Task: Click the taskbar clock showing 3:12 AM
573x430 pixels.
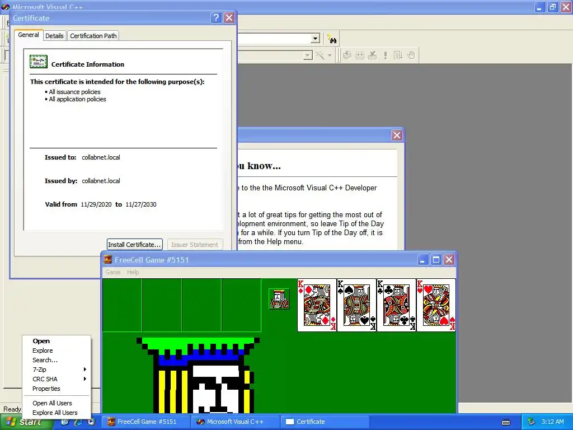Action: click(x=552, y=422)
